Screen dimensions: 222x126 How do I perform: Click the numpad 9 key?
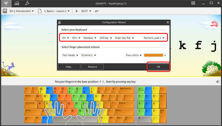click(155, 97)
